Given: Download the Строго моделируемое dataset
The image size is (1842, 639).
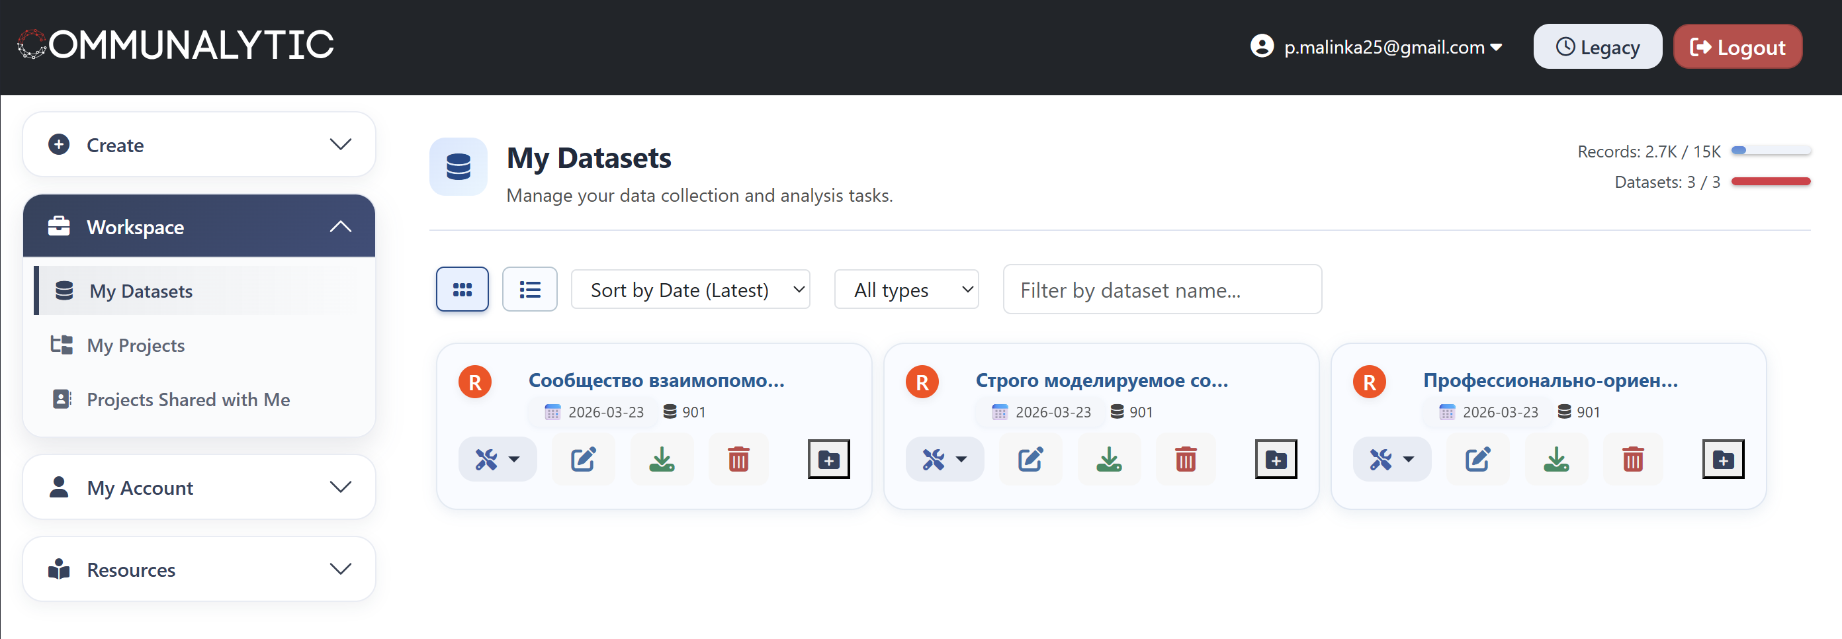Looking at the screenshot, I should point(1108,459).
